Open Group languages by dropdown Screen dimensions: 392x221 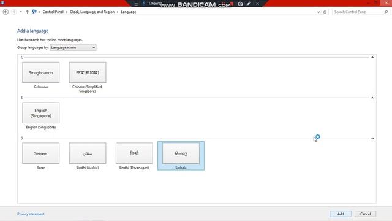(x=73, y=48)
